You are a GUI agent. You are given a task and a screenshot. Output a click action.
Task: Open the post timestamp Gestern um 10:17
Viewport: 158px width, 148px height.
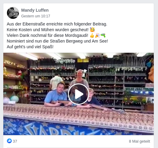coord(36,16)
